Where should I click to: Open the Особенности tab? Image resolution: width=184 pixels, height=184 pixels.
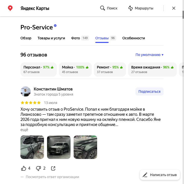click(134, 38)
